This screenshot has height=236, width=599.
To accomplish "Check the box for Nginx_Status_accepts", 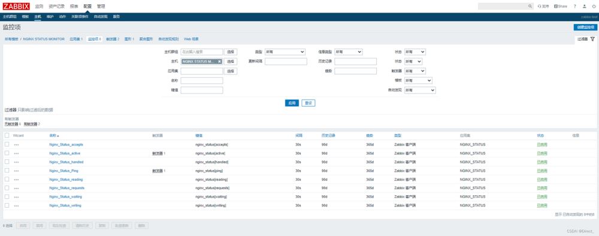I will [7, 144].
